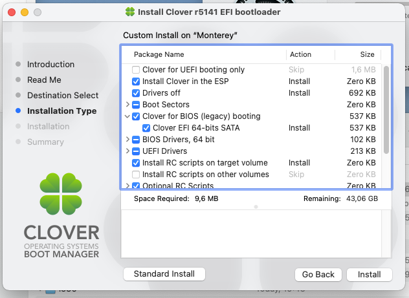Select the Boot Sectors row label

[x=166, y=105]
